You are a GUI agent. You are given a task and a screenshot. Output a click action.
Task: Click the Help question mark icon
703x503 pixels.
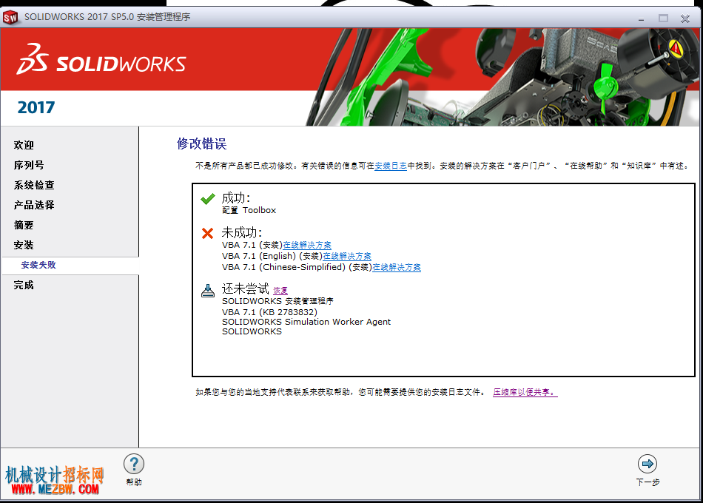tap(134, 464)
